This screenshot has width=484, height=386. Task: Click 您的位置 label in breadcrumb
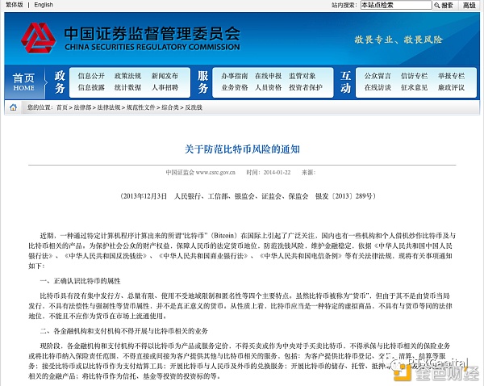tap(40, 107)
